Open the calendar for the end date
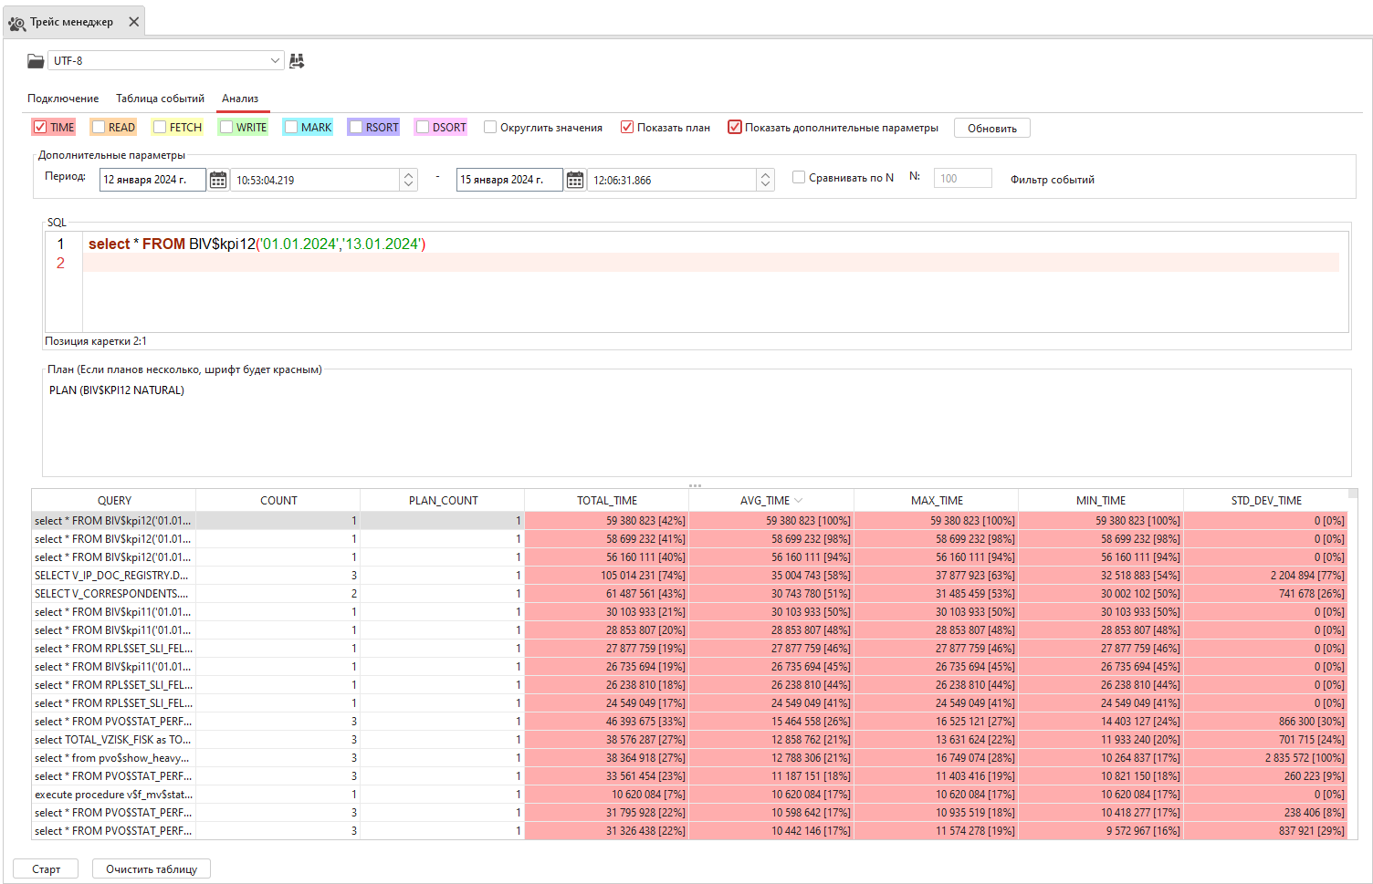1373x884 pixels. 575,179
